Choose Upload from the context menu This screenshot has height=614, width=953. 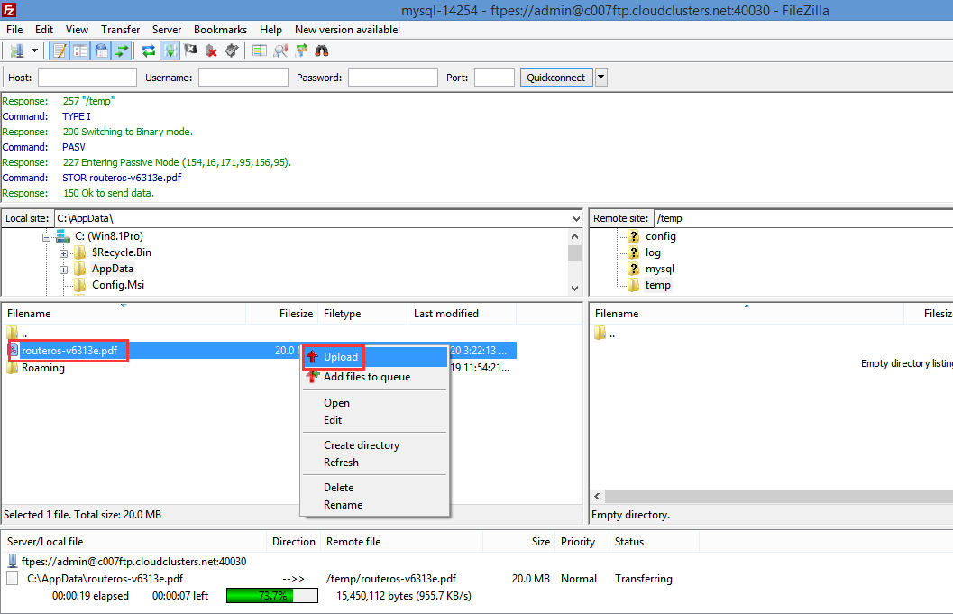point(341,357)
